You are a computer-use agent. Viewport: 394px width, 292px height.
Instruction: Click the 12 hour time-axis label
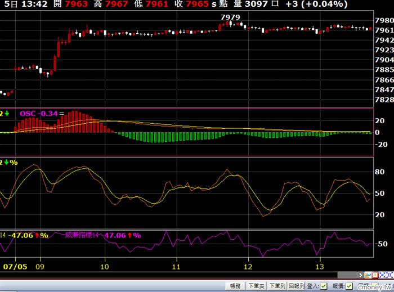click(x=248, y=267)
